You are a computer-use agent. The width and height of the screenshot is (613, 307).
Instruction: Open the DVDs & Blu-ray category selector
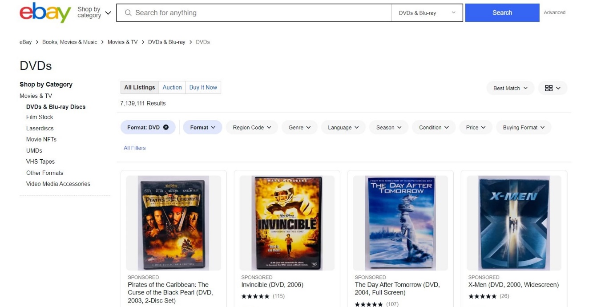[427, 13]
